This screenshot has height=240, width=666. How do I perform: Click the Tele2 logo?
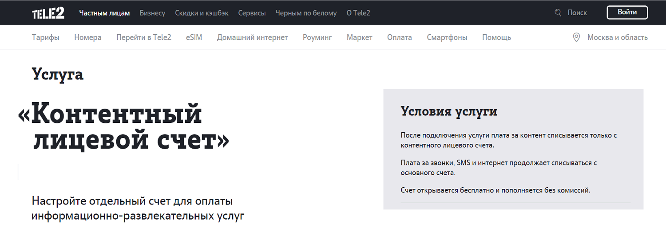48,13
